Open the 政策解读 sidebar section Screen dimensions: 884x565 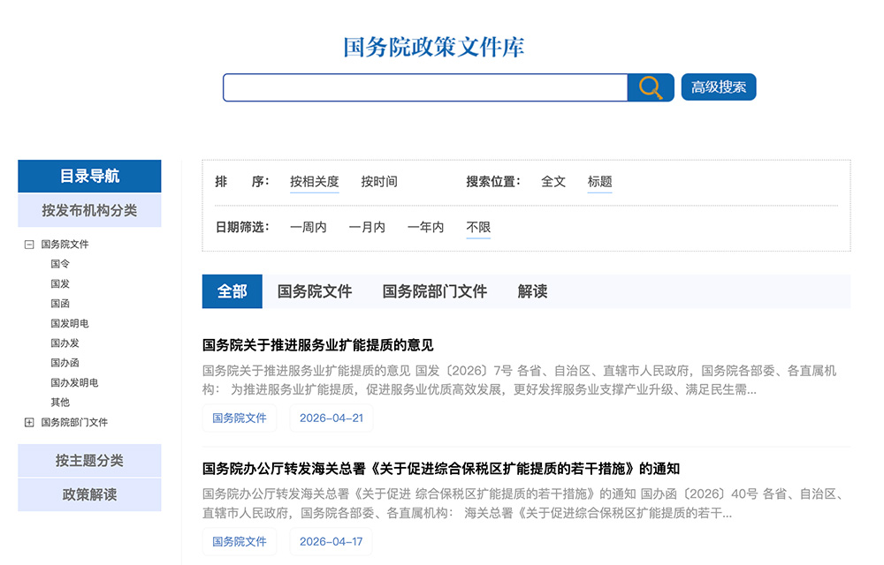pyautogui.click(x=89, y=494)
